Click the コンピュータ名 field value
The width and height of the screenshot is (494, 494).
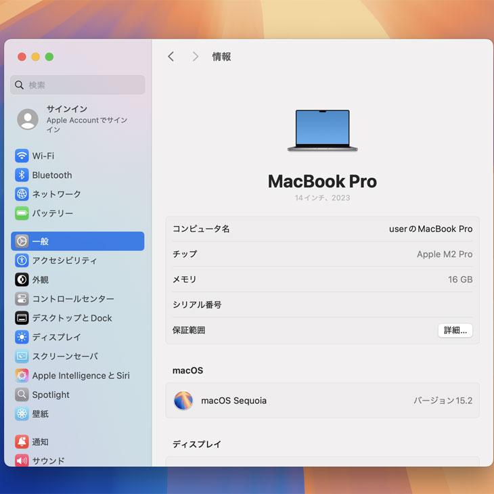[430, 229]
